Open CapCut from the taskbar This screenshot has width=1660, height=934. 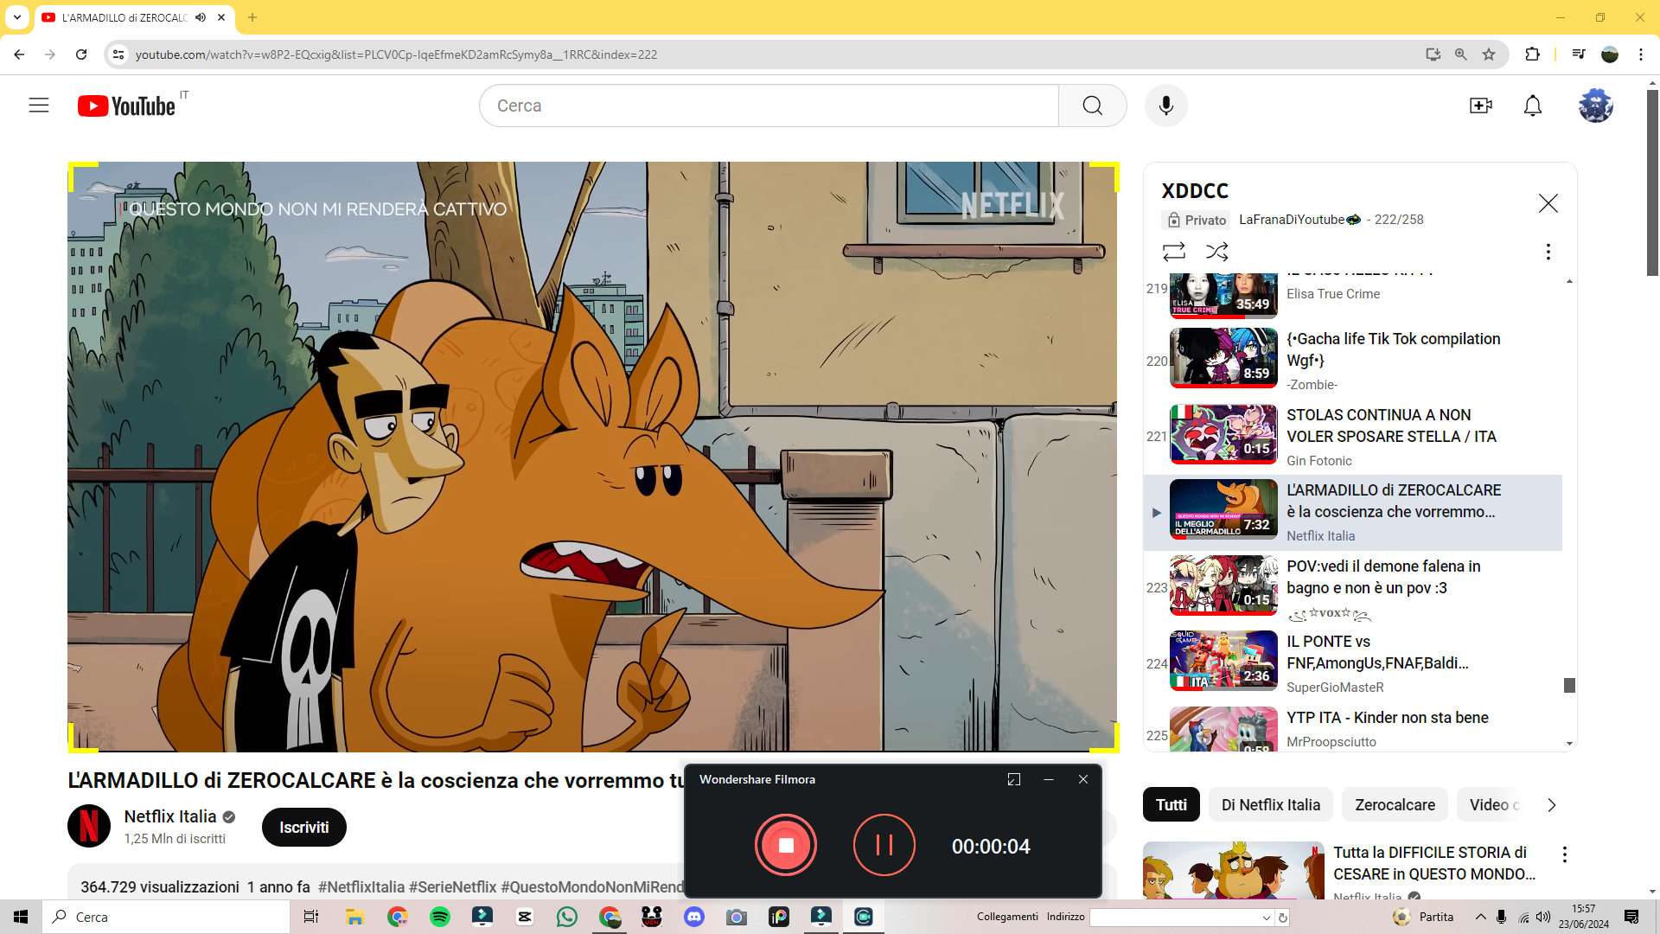(x=525, y=917)
